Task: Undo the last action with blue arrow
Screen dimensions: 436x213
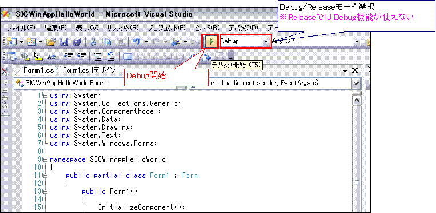Action: tap(136, 42)
